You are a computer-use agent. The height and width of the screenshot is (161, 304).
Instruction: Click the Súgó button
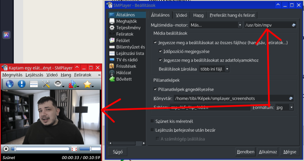point(118,152)
